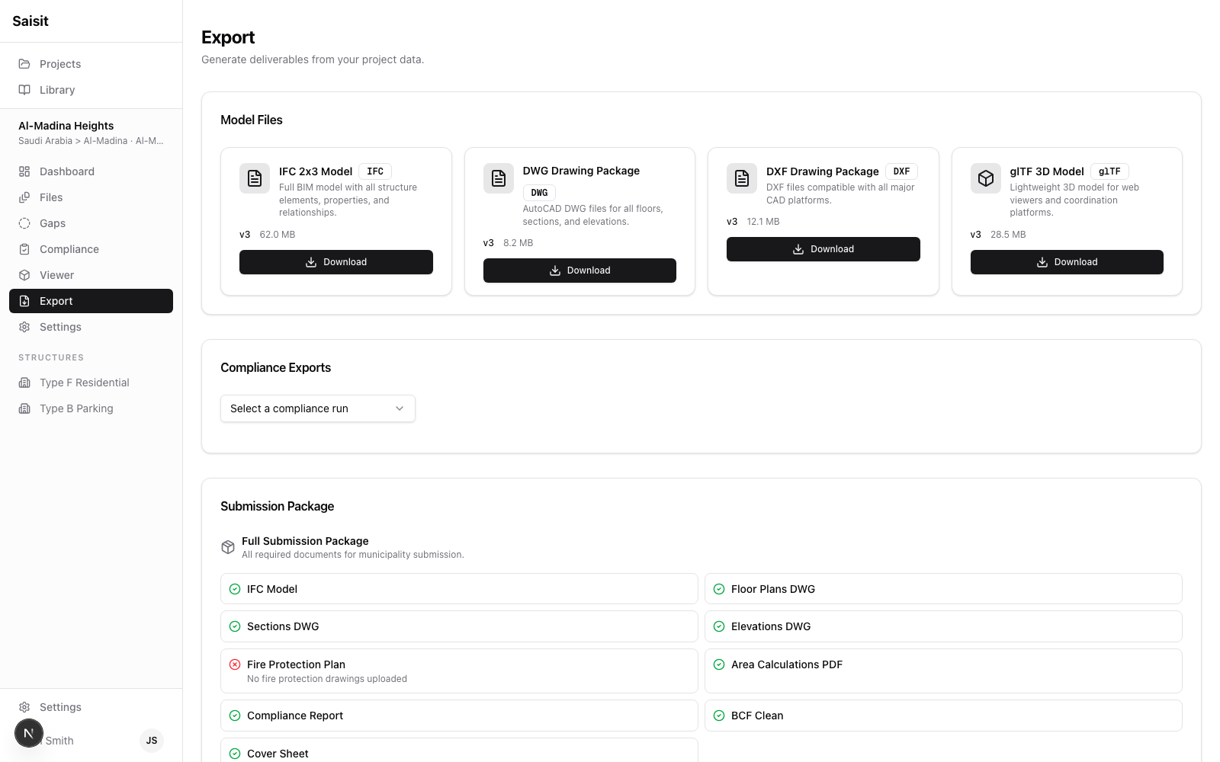This screenshot has height=762, width=1220.
Task: Click the Cover Sheet row
Action: [459, 750]
